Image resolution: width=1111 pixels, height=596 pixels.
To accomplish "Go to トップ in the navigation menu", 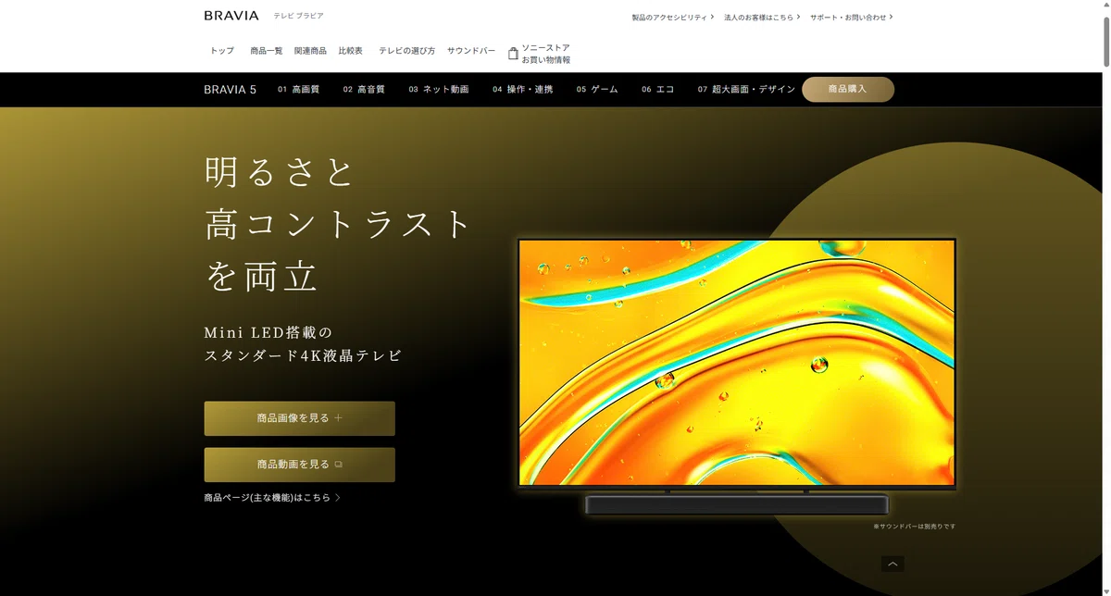I will 222,51.
